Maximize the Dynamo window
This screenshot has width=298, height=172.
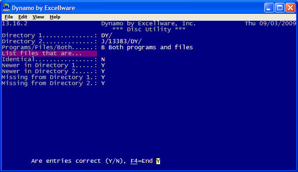tap(280, 8)
